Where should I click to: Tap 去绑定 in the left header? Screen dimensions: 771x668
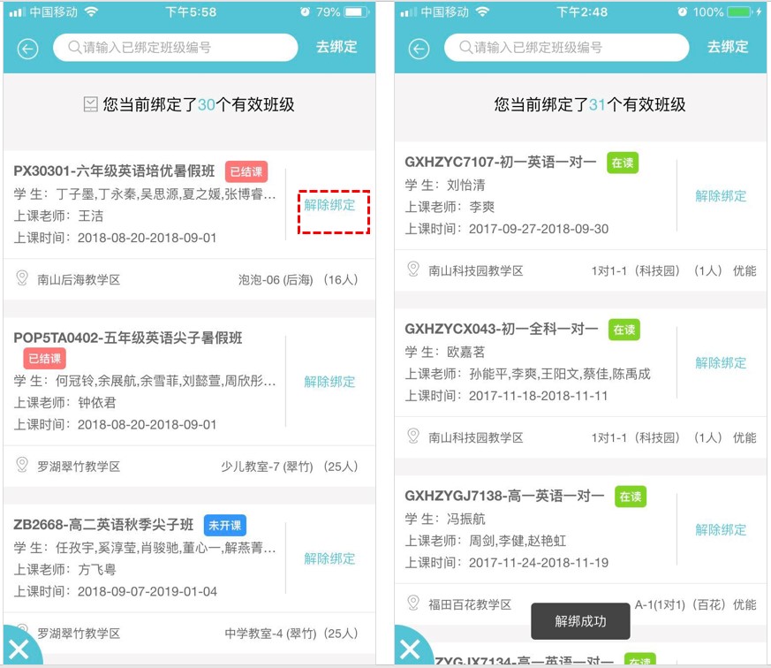click(336, 47)
